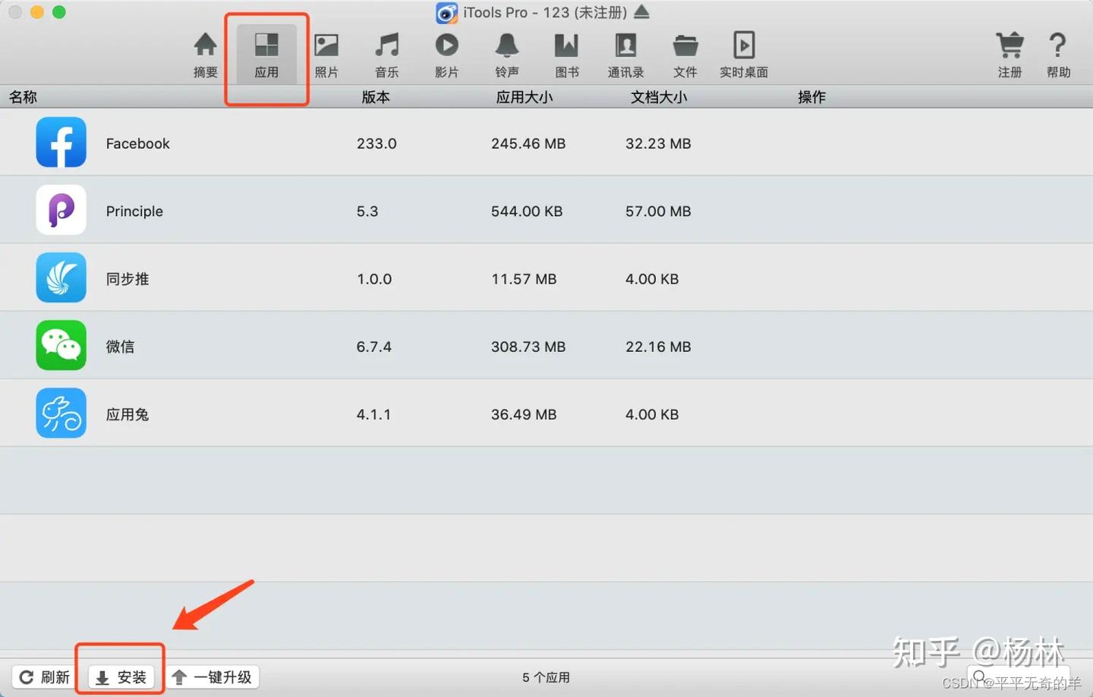Click the 5 个应用 status text
Viewport: 1093px width, 697px height.
point(546,677)
